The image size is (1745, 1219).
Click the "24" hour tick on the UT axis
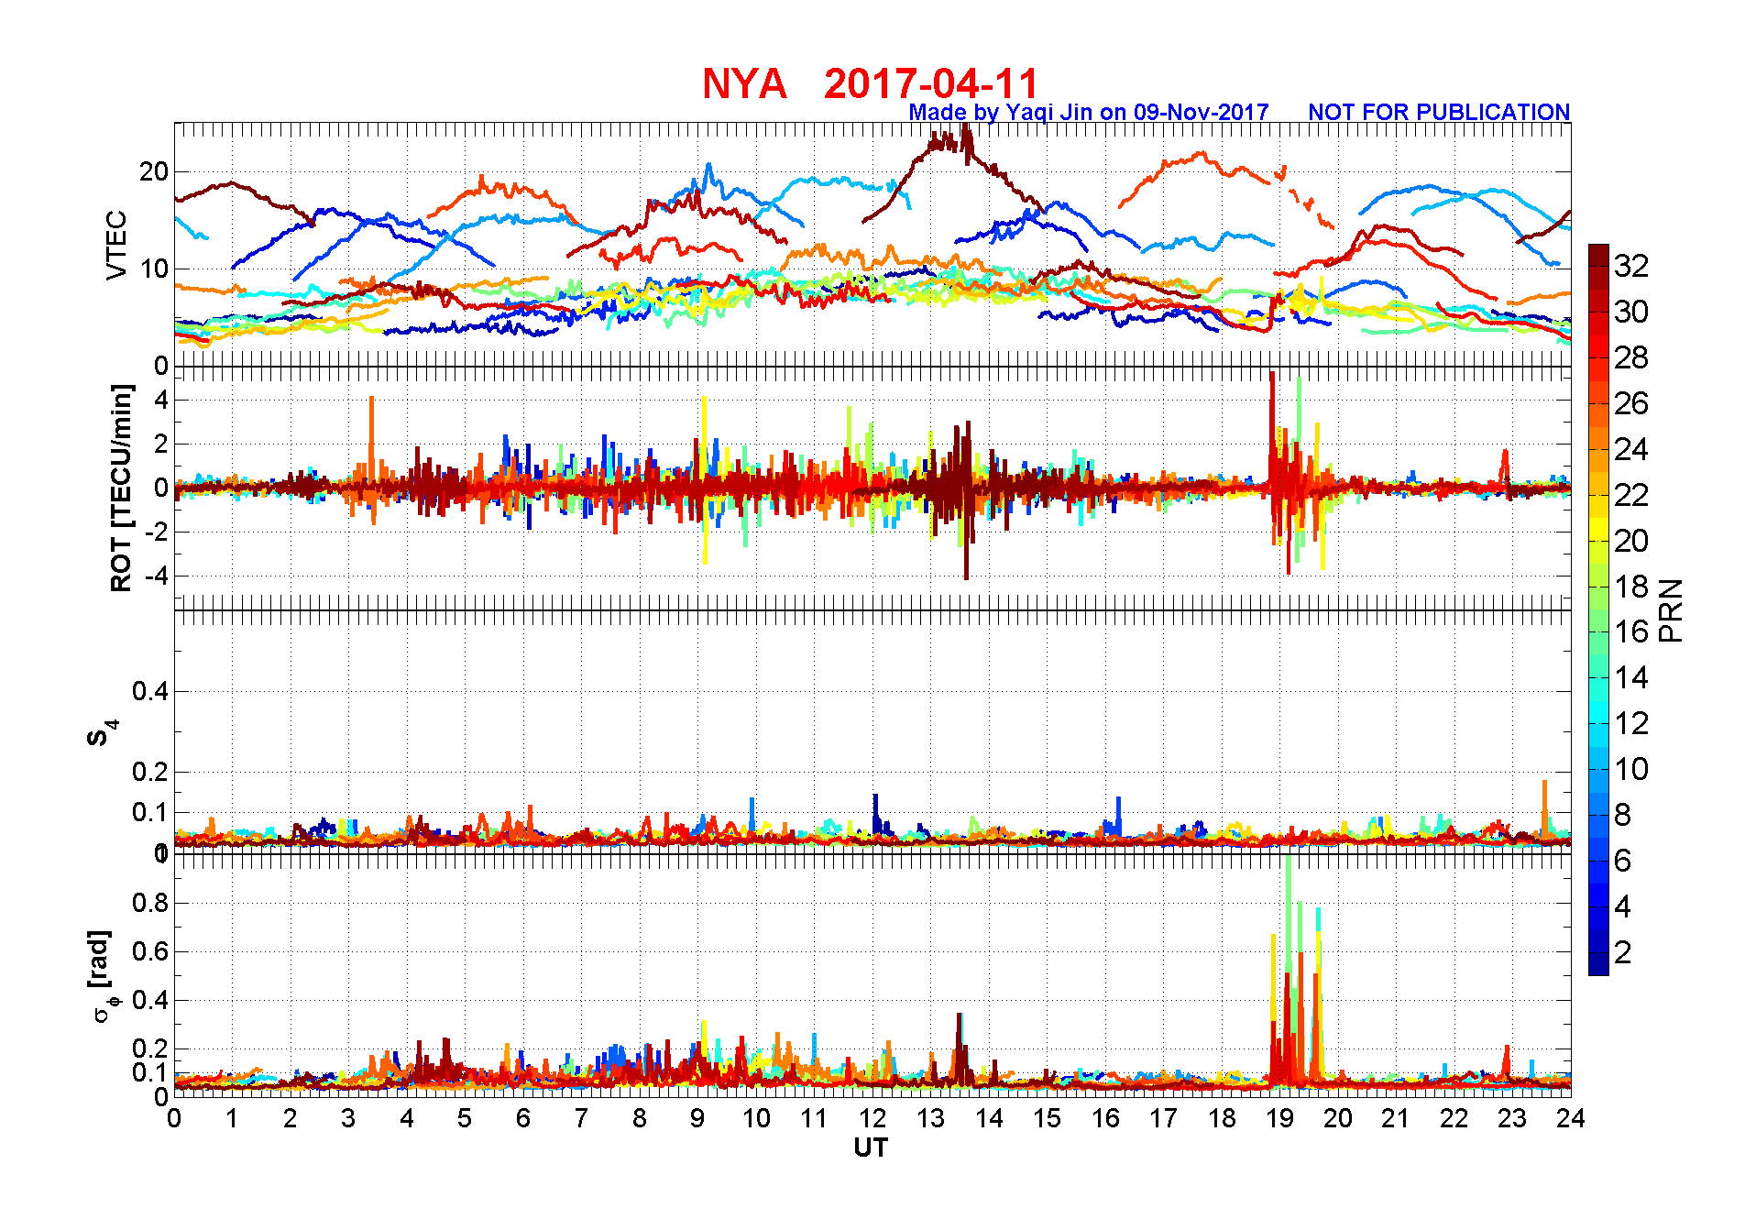[1571, 1118]
